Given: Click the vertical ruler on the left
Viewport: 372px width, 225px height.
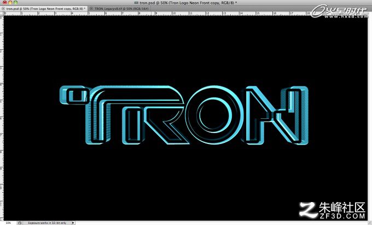Looking at the screenshot, I should [2, 118].
